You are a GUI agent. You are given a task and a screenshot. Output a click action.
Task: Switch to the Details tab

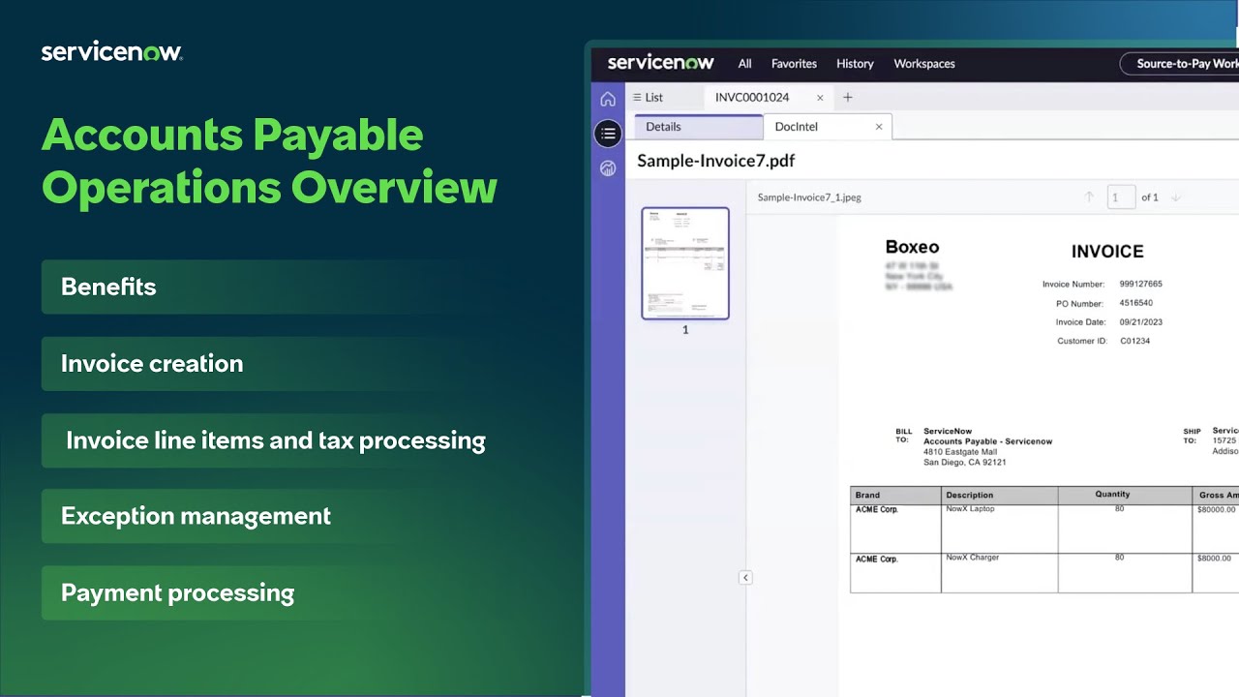pyautogui.click(x=699, y=127)
